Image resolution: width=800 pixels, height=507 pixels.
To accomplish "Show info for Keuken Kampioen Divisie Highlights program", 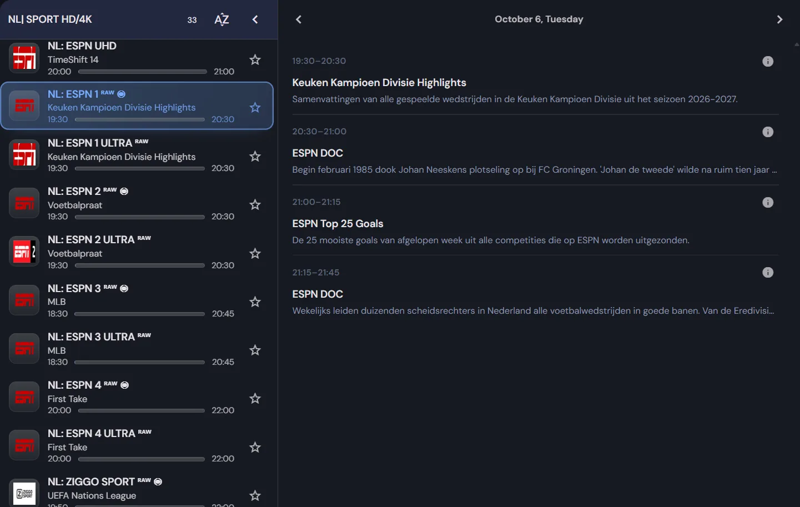I will point(768,61).
